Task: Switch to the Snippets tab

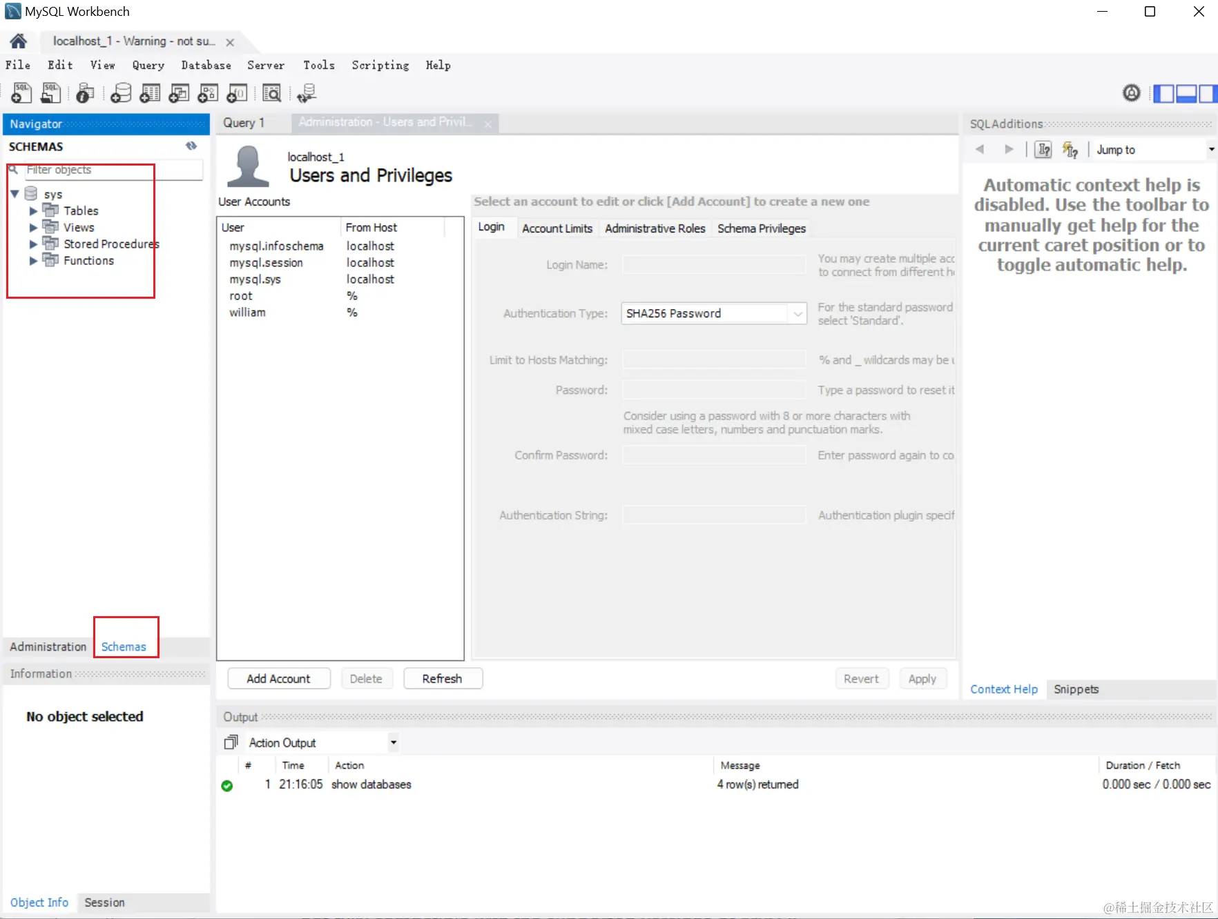Action: [x=1076, y=689]
